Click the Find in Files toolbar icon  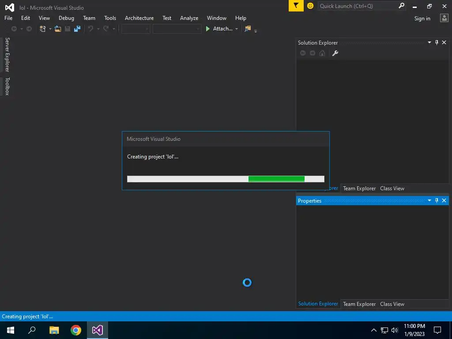tap(248, 29)
